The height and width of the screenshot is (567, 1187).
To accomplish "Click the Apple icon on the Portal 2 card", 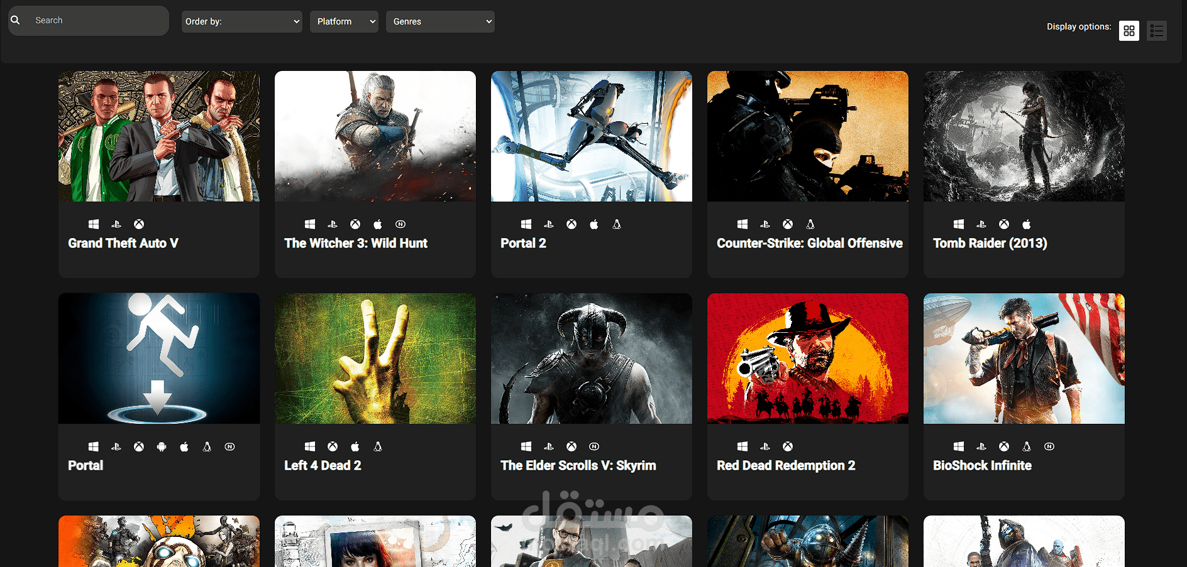I will coord(594,224).
